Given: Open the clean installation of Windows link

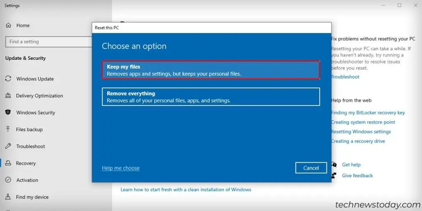Looking at the screenshot, I should tap(186, 190).
